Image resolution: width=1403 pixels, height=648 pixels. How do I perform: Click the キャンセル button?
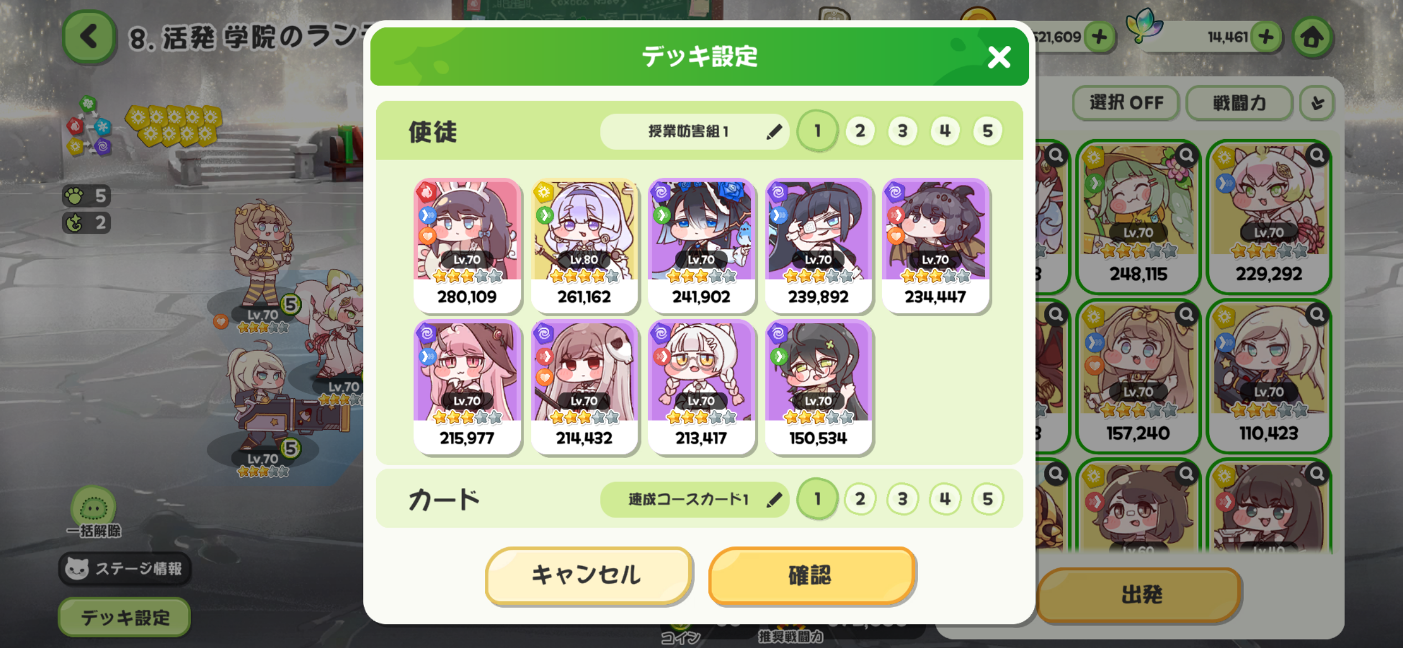[588, 575]
